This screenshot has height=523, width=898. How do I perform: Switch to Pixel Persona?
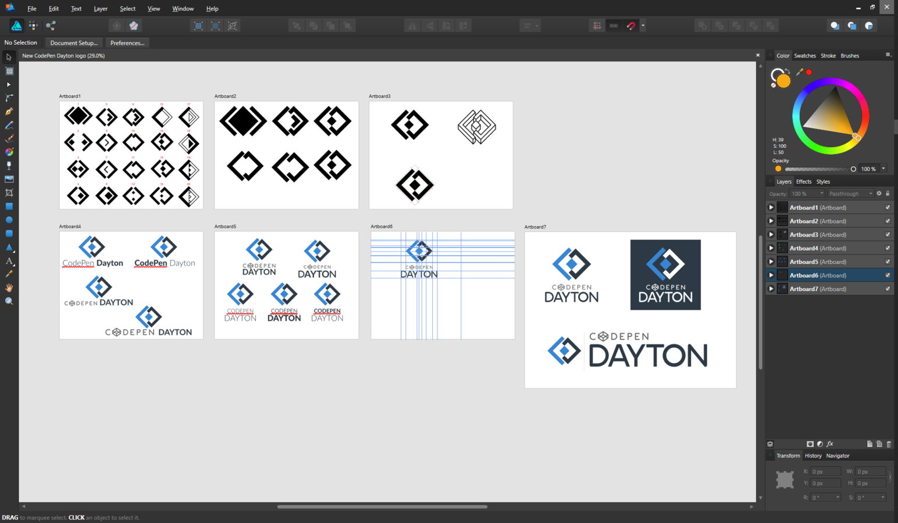click(x=33, y=26)
